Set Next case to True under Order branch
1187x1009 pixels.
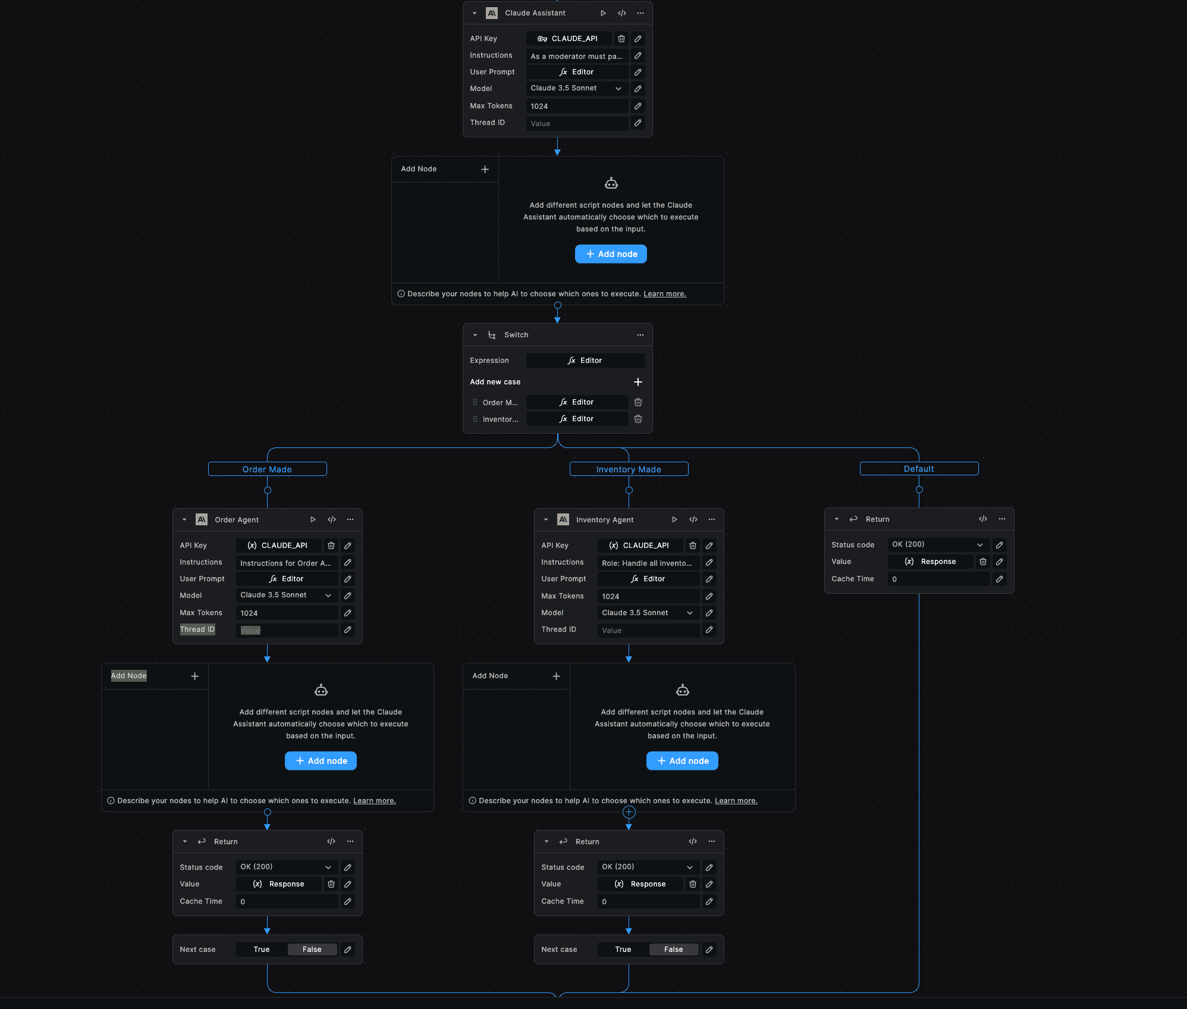[x=262, y=950]
